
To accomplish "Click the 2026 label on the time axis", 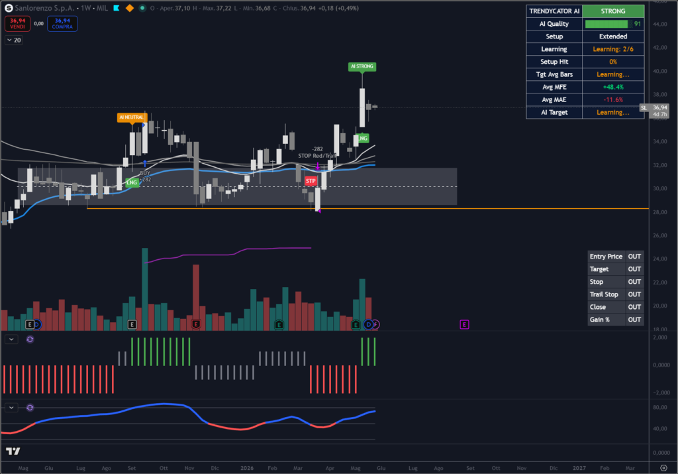I will pos(247,468).
